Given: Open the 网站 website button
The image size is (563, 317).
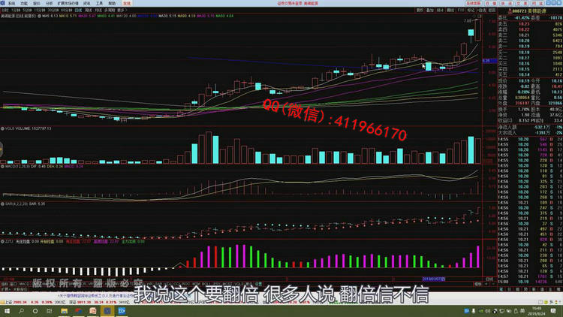Looking at the screenshot, I should tap(537, 3).
